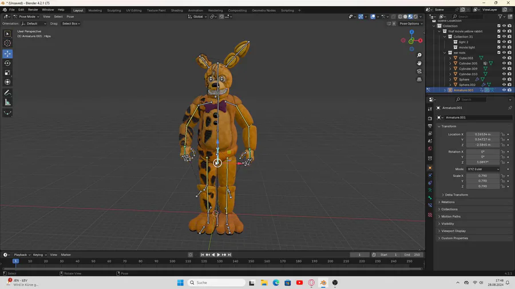515x289 pixels.
Task: Open the Physics properties tab
Action: coord(430,175)
